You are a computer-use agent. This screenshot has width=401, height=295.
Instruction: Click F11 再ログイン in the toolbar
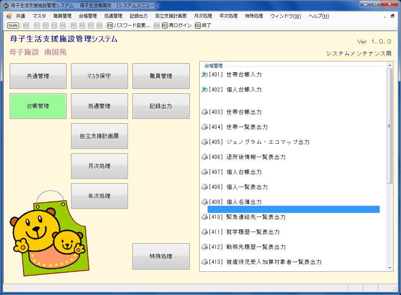click(177, 25)
